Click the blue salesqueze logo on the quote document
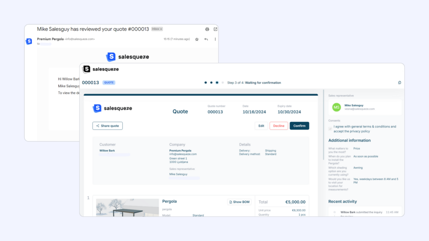Screen dimensions: 429x241 pyautogui.click(x=112, y=108)
